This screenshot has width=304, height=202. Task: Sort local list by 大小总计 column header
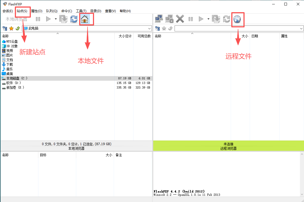pos(124,36)
